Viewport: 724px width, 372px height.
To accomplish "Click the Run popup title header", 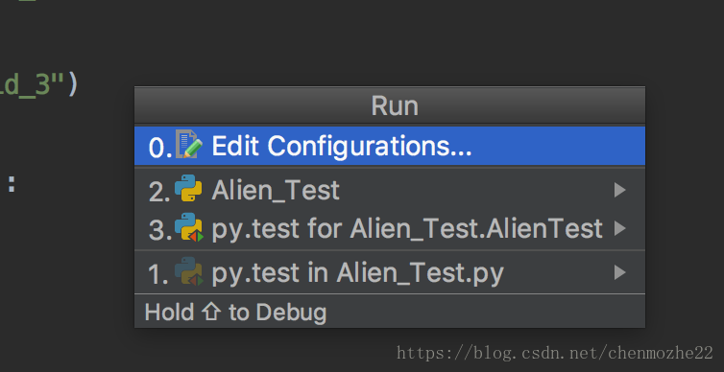I will point(390,105).
